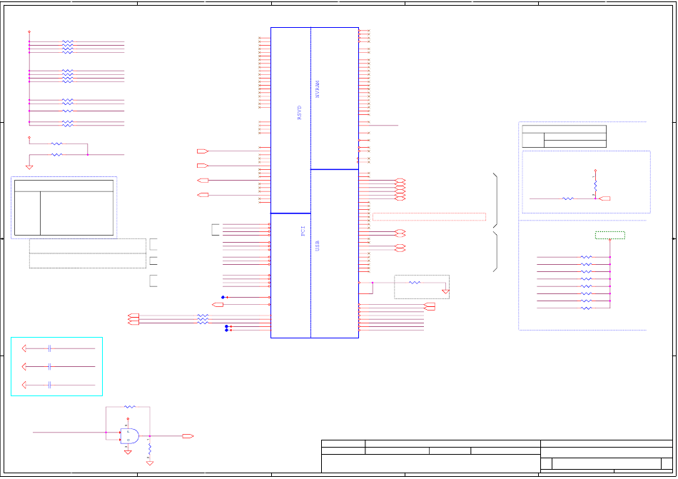
Task: Select the resistor inside the grey dashed box
Action: [414, 283]
